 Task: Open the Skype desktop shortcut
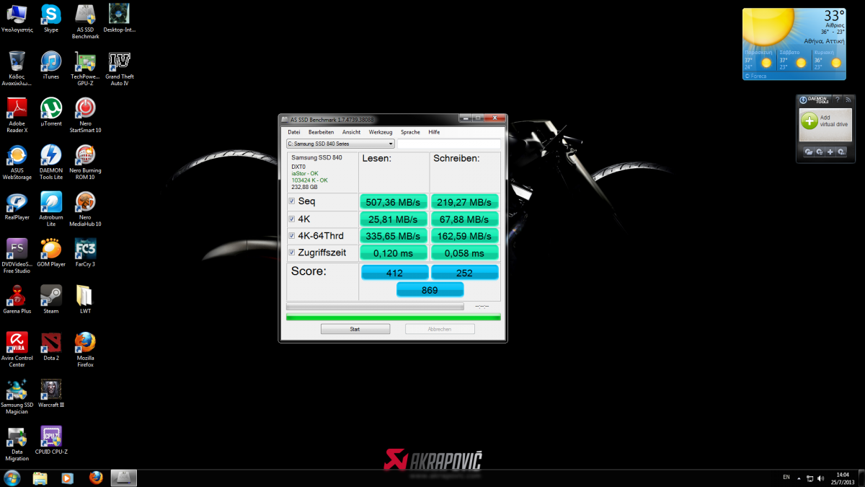click(50, 18)
